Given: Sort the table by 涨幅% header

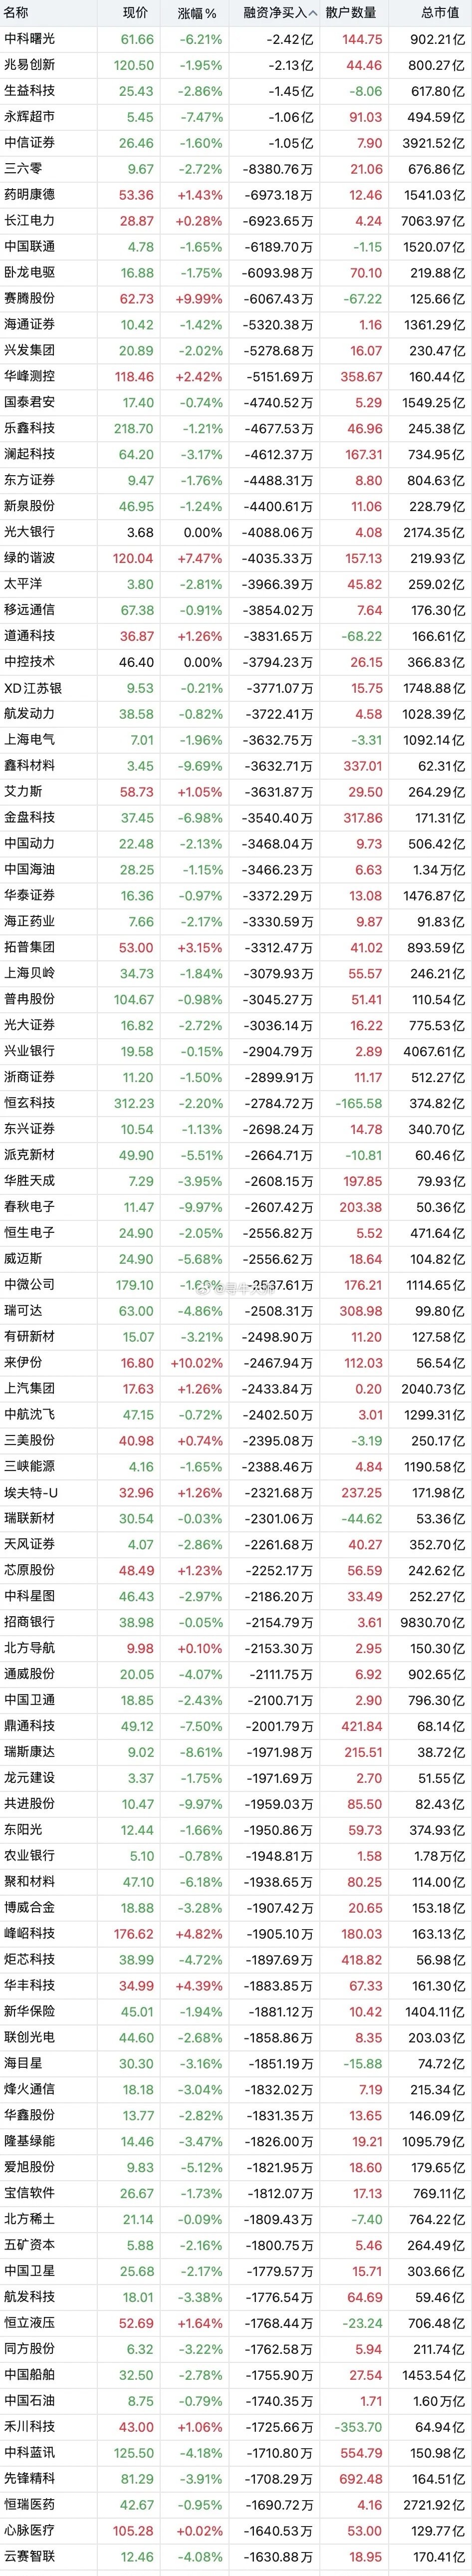Looking at the screenshot, I should pos(197,13).
